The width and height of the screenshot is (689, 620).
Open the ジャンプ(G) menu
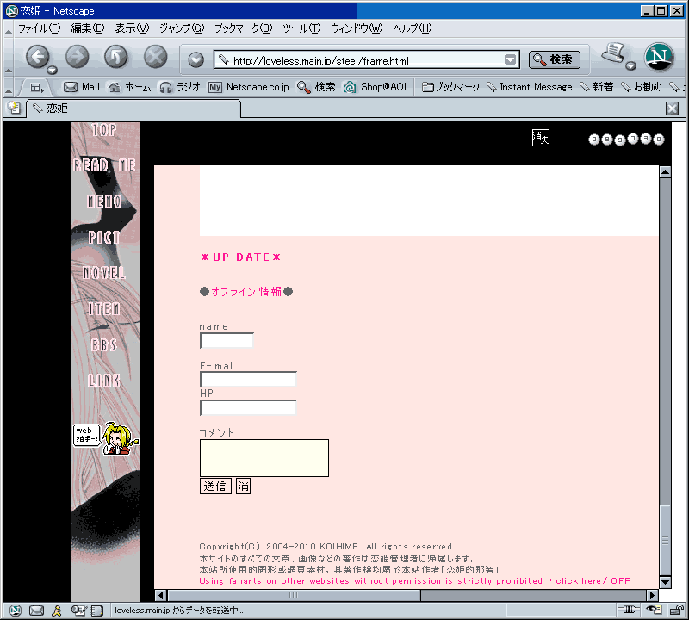tap(182, 28)
